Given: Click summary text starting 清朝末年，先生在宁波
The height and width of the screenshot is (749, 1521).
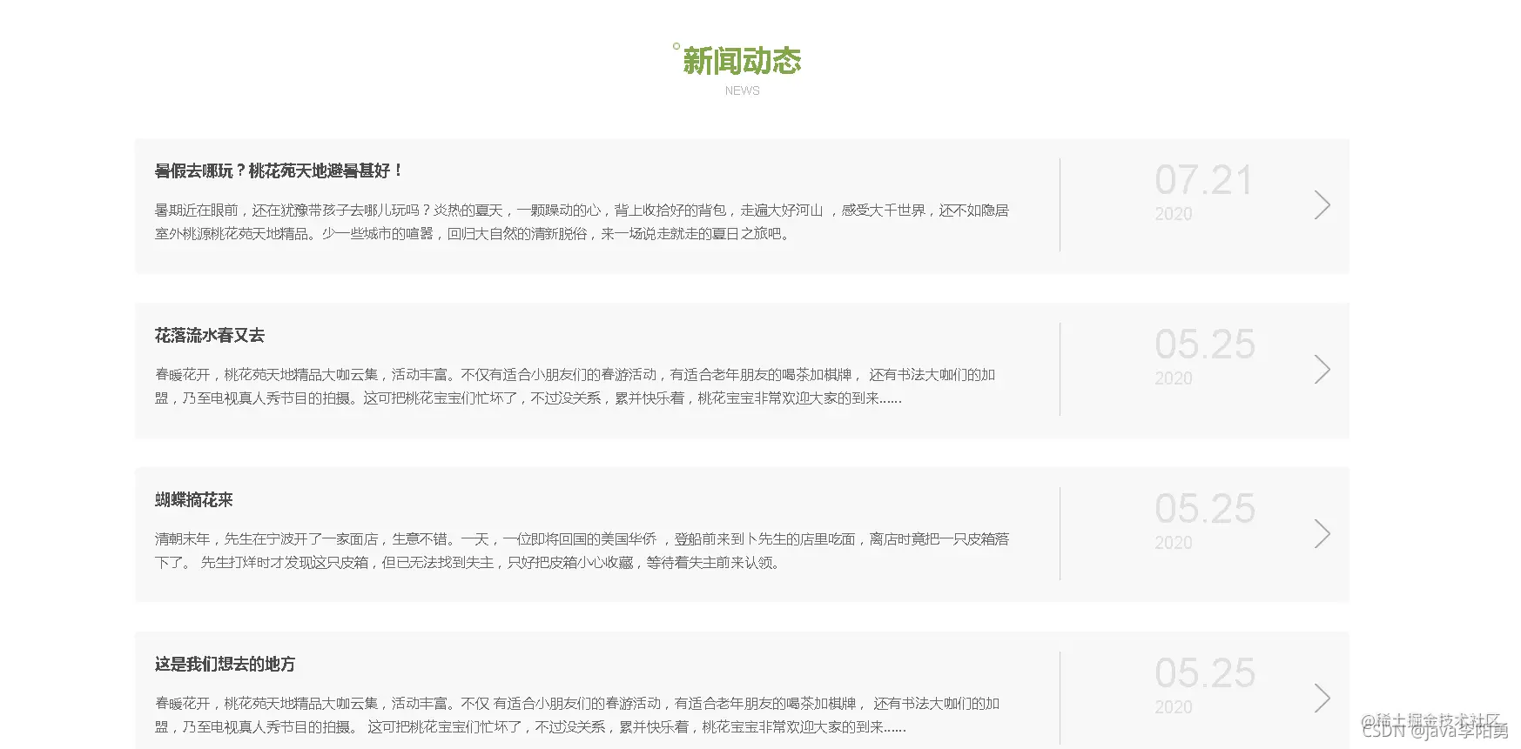Looking at the screenshot, I should click(582, 551).
